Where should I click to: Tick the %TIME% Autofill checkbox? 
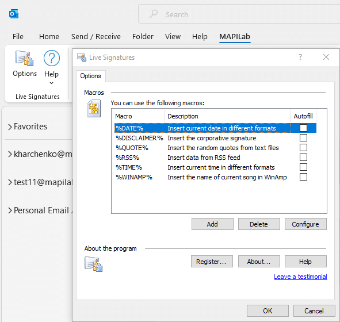pyautogui.click(x=303, y=167)
